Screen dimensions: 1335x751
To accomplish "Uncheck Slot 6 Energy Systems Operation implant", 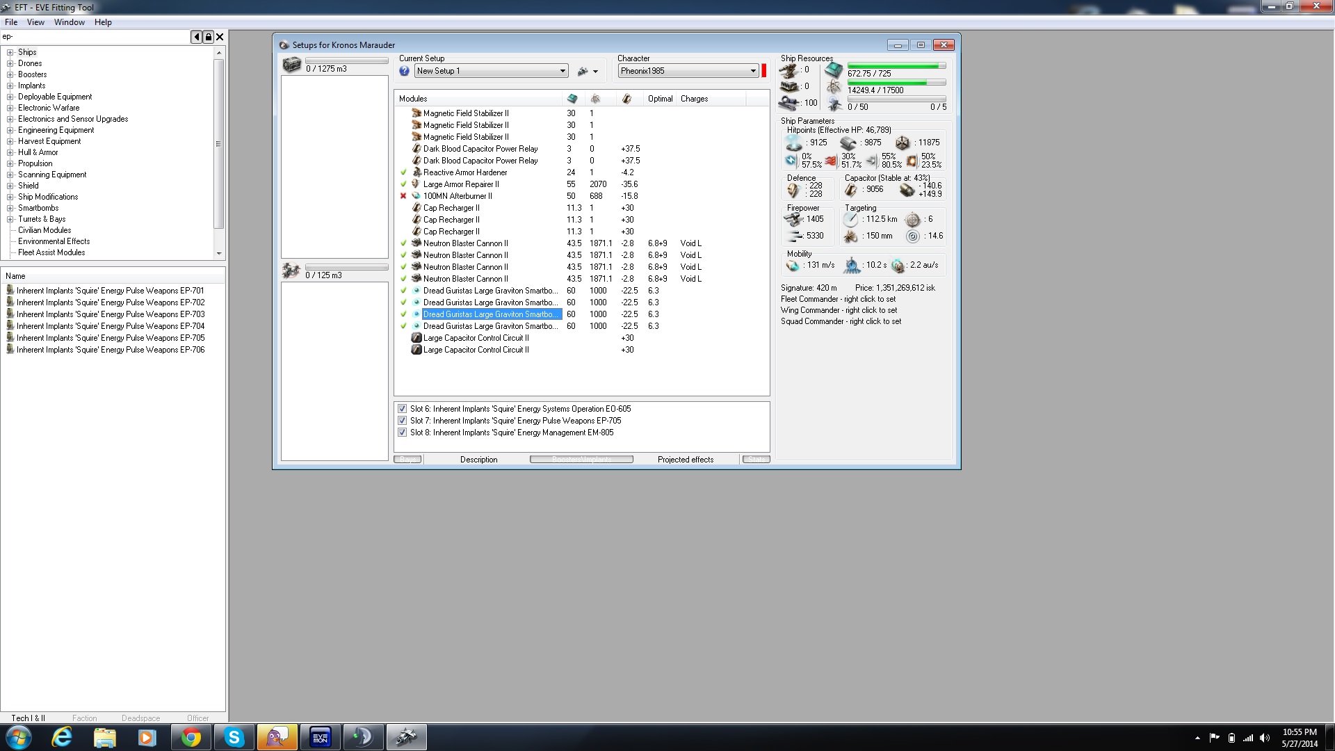I will click(x=402, y=409).
